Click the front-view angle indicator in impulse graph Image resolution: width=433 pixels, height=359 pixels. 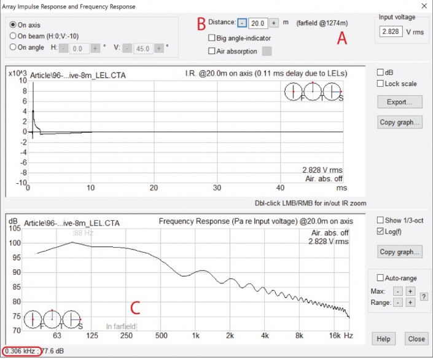(x=294, y=92)
